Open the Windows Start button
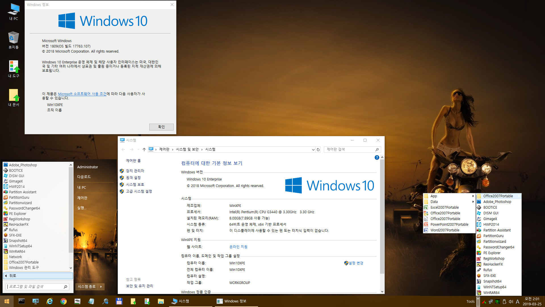545x307 pixels. tap(7, 301)
